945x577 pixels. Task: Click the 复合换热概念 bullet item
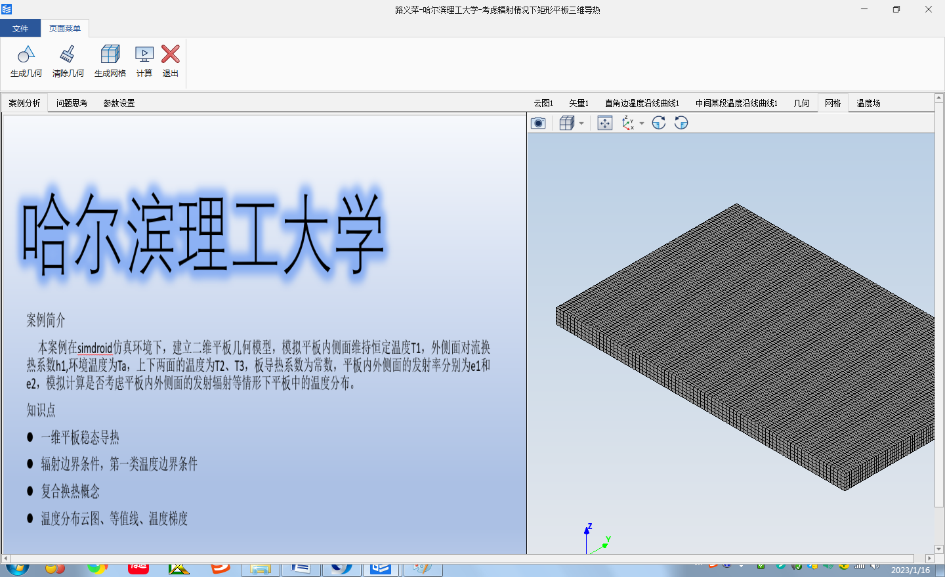click(x=70, y=492)
